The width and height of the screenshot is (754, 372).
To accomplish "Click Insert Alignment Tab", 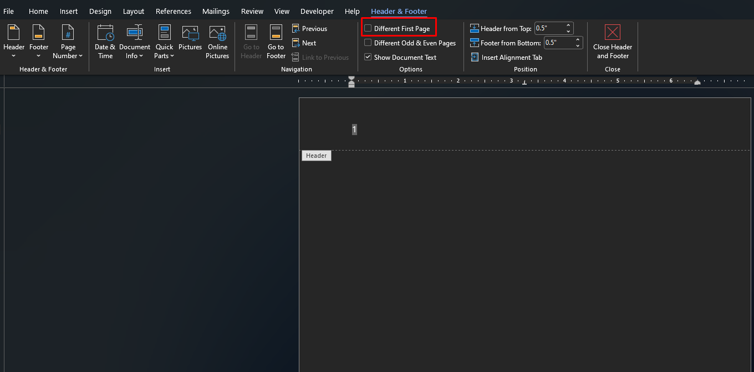I will 506,57.
